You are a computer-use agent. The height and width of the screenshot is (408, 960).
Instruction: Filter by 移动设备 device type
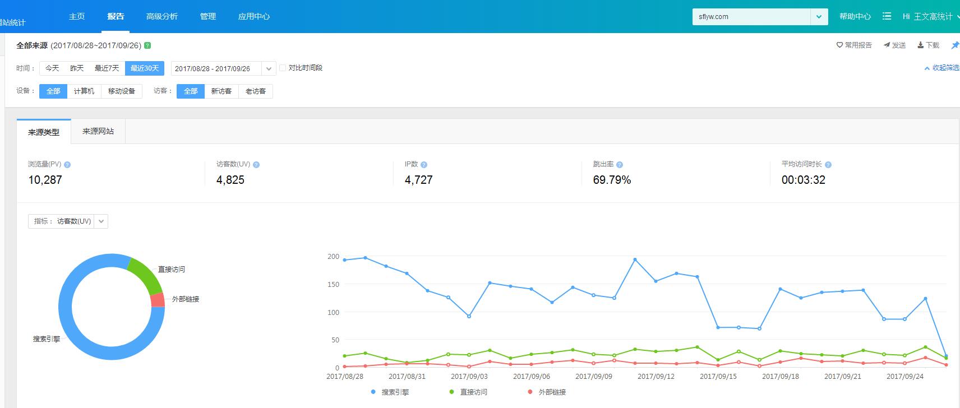click(x=122, y=91)
